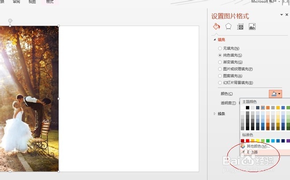The height and width of the screenshot is (180, 290).
Task: Close the 设置图片格式 pane with X
Action: coord(286,15)
